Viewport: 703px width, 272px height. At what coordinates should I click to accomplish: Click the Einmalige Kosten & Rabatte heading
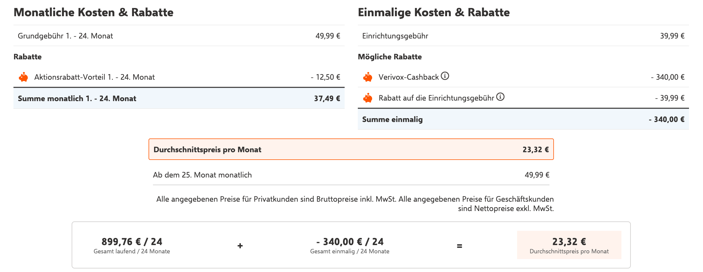pyautogui.click(x=434, y=13)
